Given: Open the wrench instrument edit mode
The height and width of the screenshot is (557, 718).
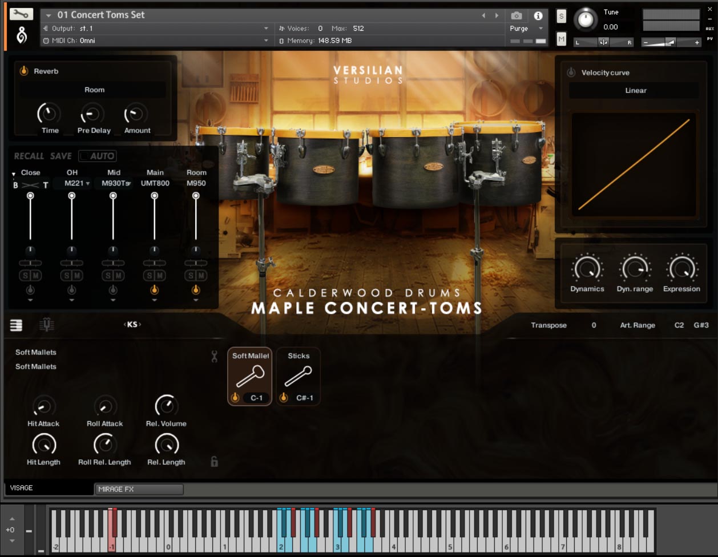Looking at the screenshot, I should pyautogui.click(x=21, y=14).
